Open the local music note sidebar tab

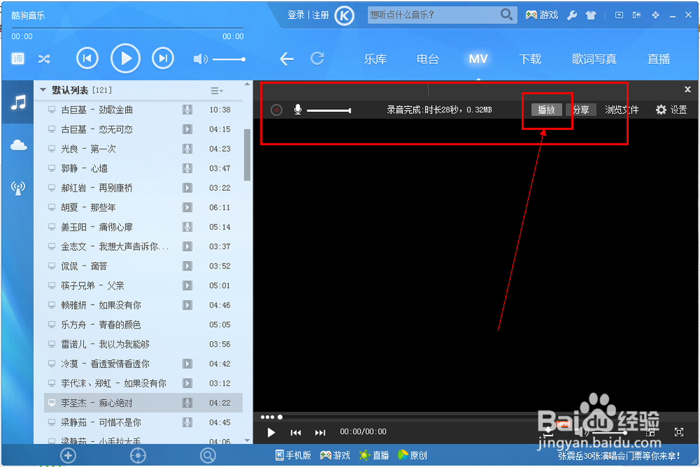(18, 103)
